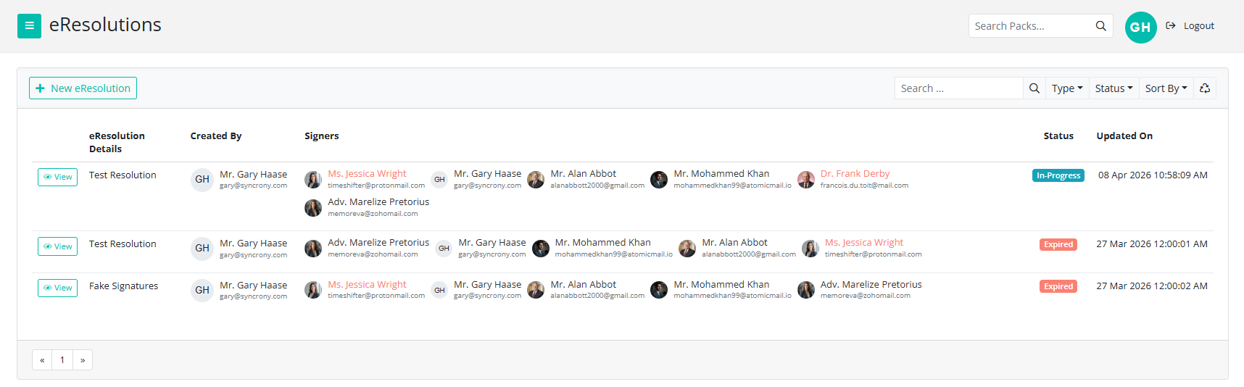Click the New eResolution button
Screen dimensions: 1244x387
[x=83, y=88]
